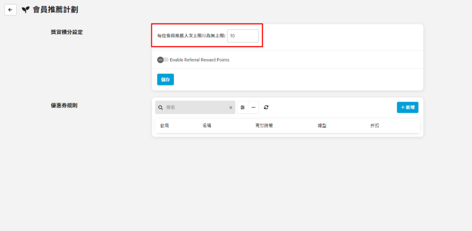The height and width of the screenshot is (231, 472).
Task: Click the magnifier icon in the search box
Action: tap(160, 107)
